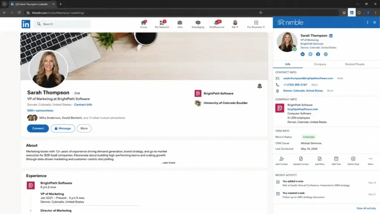Click BrightPath Software in Experience section
Viewport: 380px width, 214px height.
pos(56,183)
